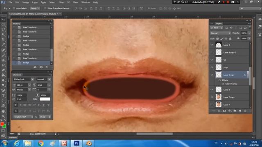Open the Auto-Select Group dropdown
The image size is (262, 147).
click(x=35, y=8)
